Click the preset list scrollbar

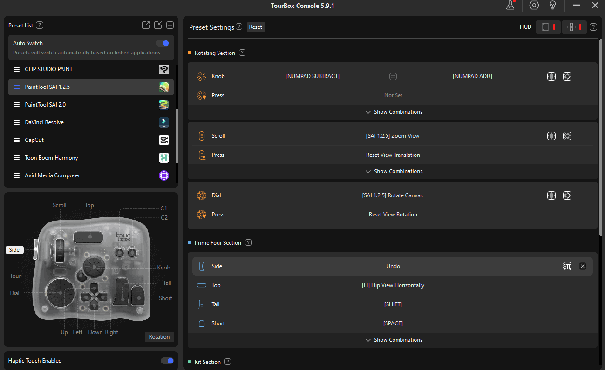pos(177,135)
